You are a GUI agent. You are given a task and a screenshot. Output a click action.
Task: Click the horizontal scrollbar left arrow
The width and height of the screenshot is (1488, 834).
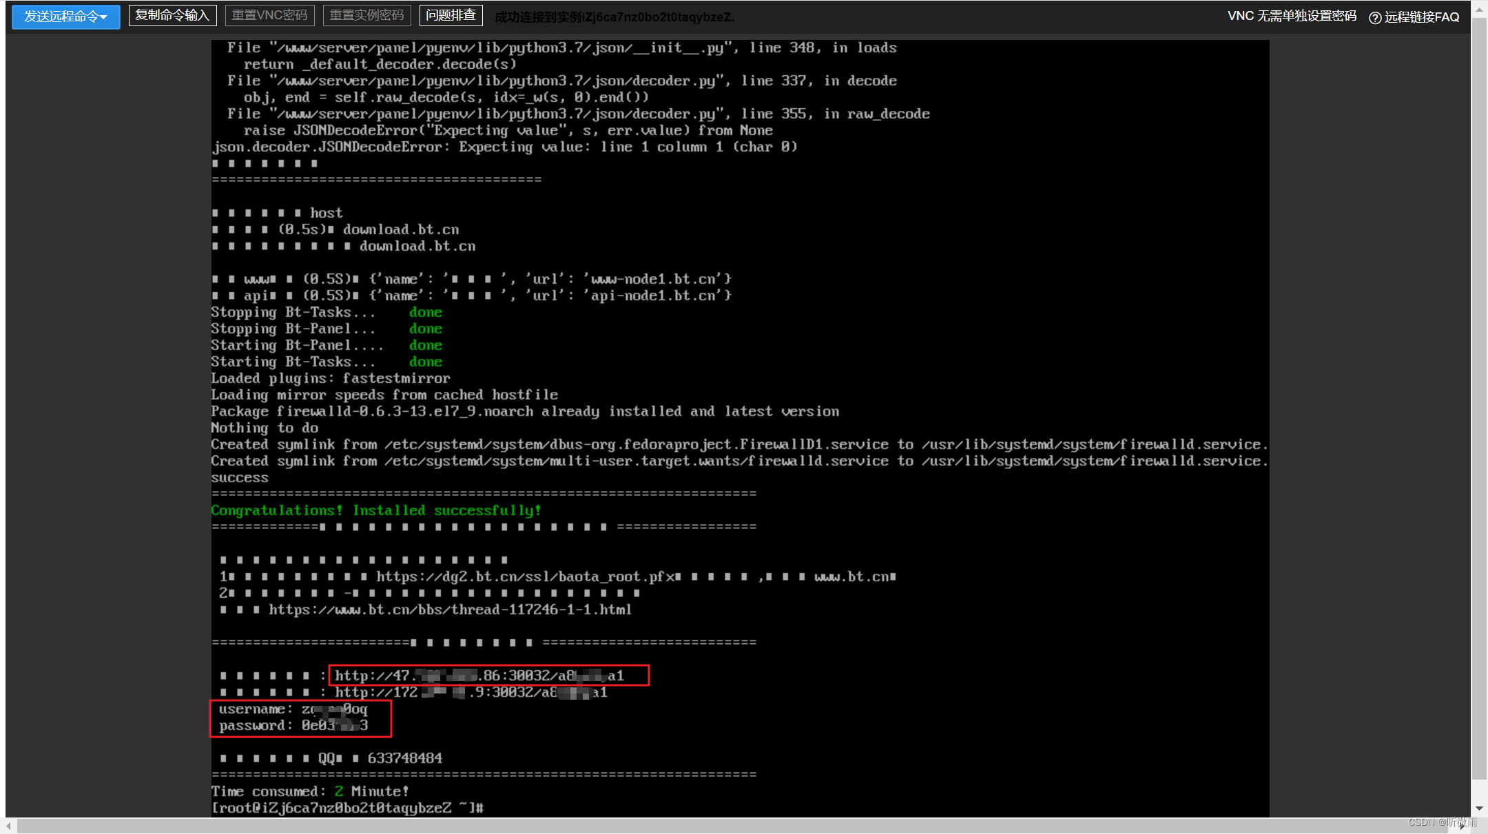(9, 825)
